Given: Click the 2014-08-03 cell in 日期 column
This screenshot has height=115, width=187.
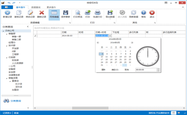Looking at the screenshot, I should click(70, 36).
